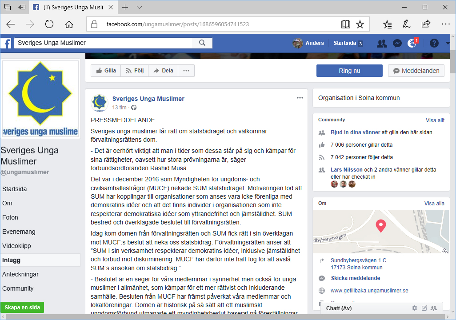Click the new message compose icon in chat
Viewport: 456px width, 320px height.
coord(424,308)
